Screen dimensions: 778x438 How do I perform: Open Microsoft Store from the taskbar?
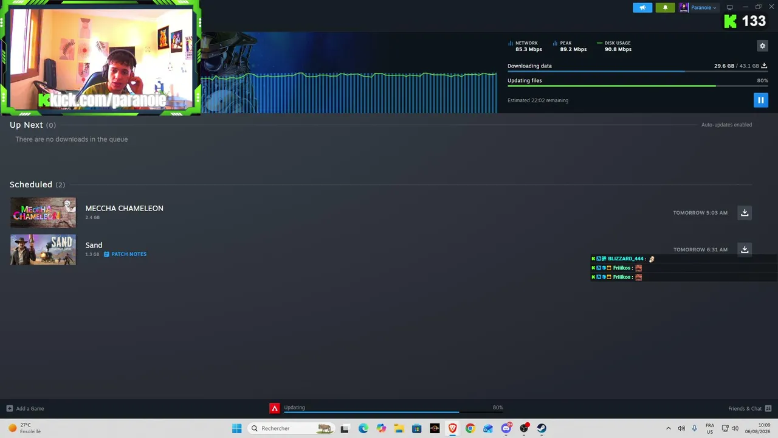pyautogui.click(x=416, y=428)
